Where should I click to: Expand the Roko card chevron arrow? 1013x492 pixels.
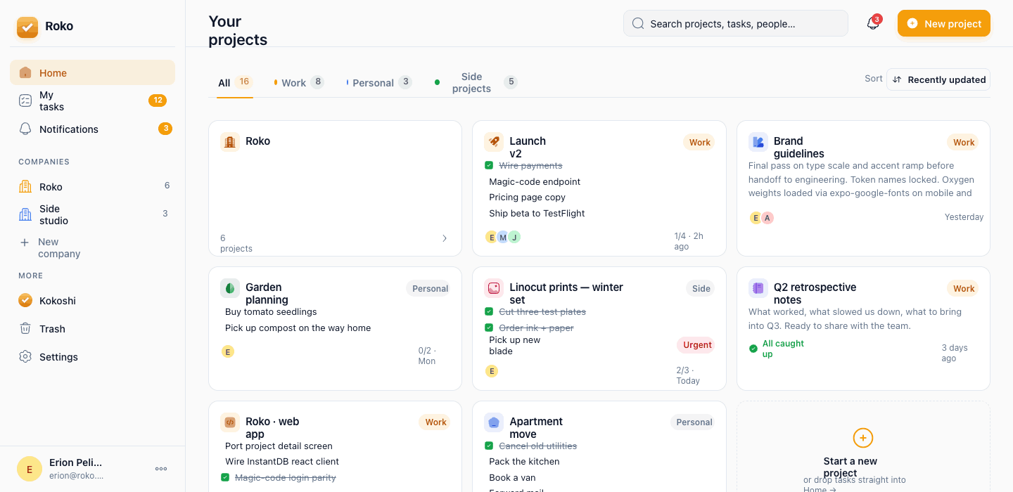[445, 238]
